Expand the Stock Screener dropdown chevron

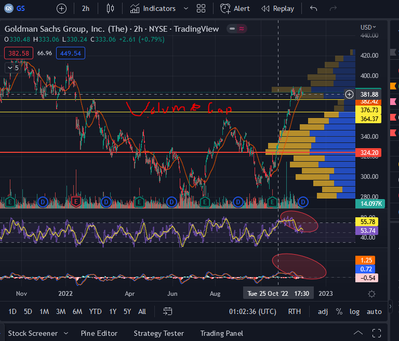66,333
